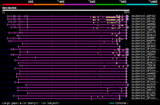Click the Large gaps legend text
160x105 pixels.
coord(10,103)
